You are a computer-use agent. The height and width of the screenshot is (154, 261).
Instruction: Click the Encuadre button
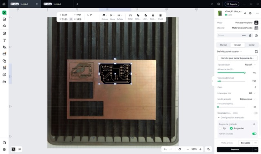pos(246,143)
